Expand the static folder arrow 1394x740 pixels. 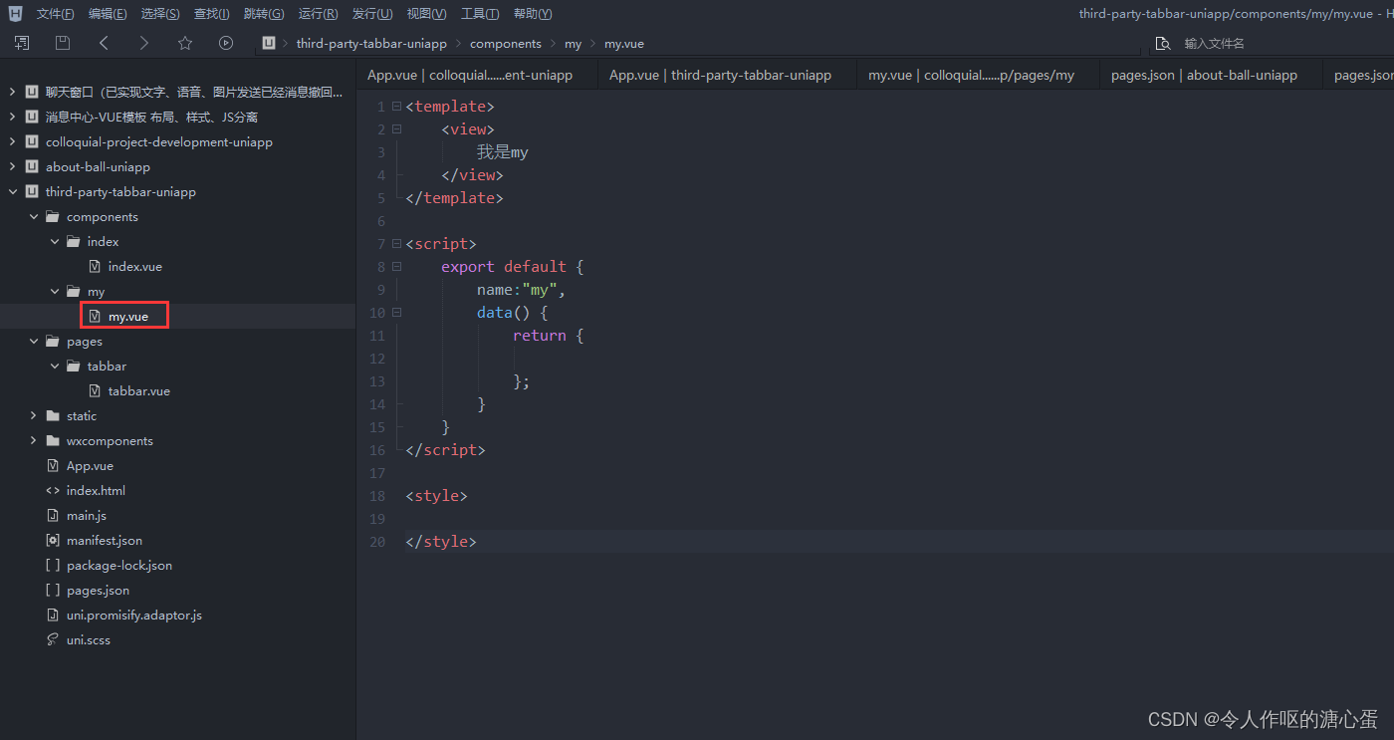pos(33,416)
